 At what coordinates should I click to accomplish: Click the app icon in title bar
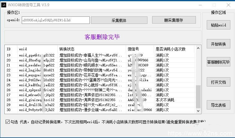coord(4,5)
